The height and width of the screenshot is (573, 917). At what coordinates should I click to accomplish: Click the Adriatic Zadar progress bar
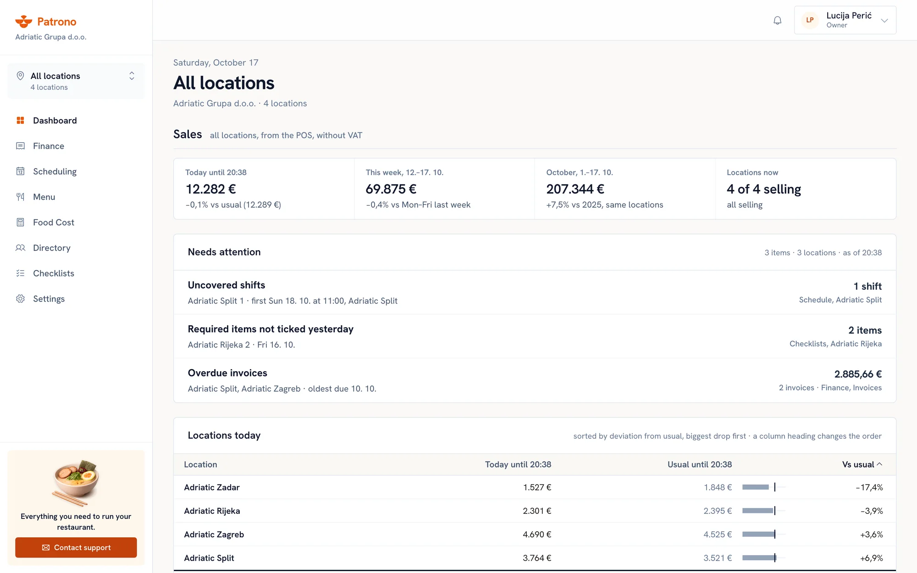point(764,487)
